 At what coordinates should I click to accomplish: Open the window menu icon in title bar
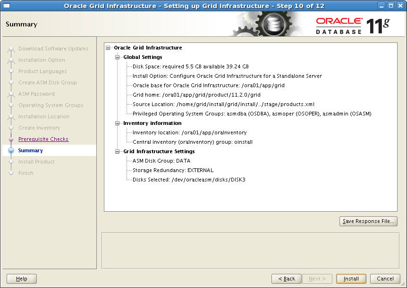(x=7, y=6)
